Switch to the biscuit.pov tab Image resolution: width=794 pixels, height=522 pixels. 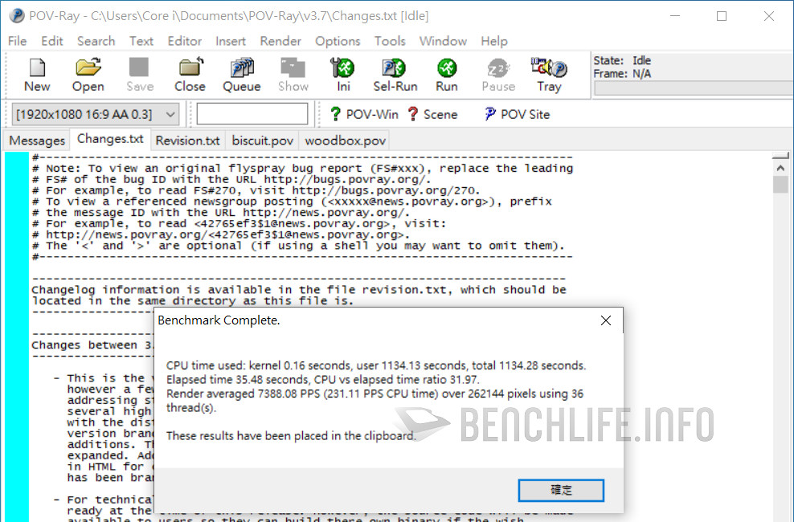263,141
